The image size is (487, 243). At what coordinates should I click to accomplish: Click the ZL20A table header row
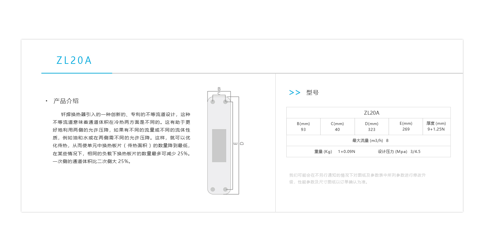[368, 113]
